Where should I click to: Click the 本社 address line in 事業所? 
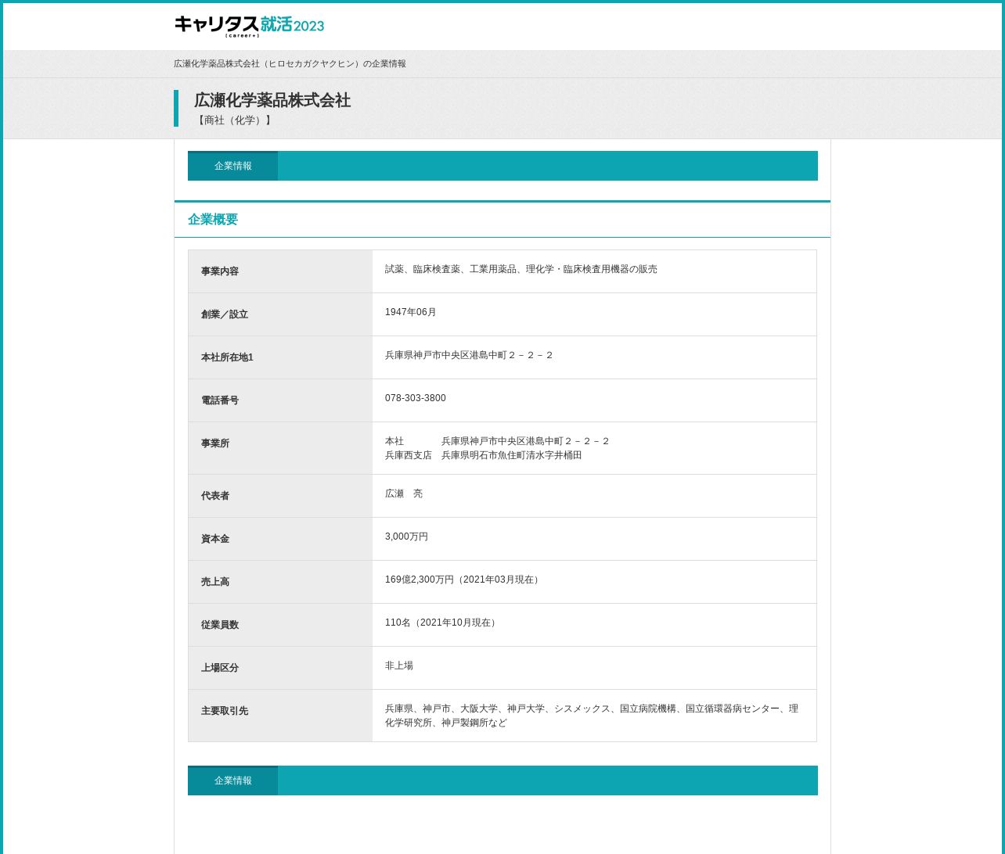(497, 441)
